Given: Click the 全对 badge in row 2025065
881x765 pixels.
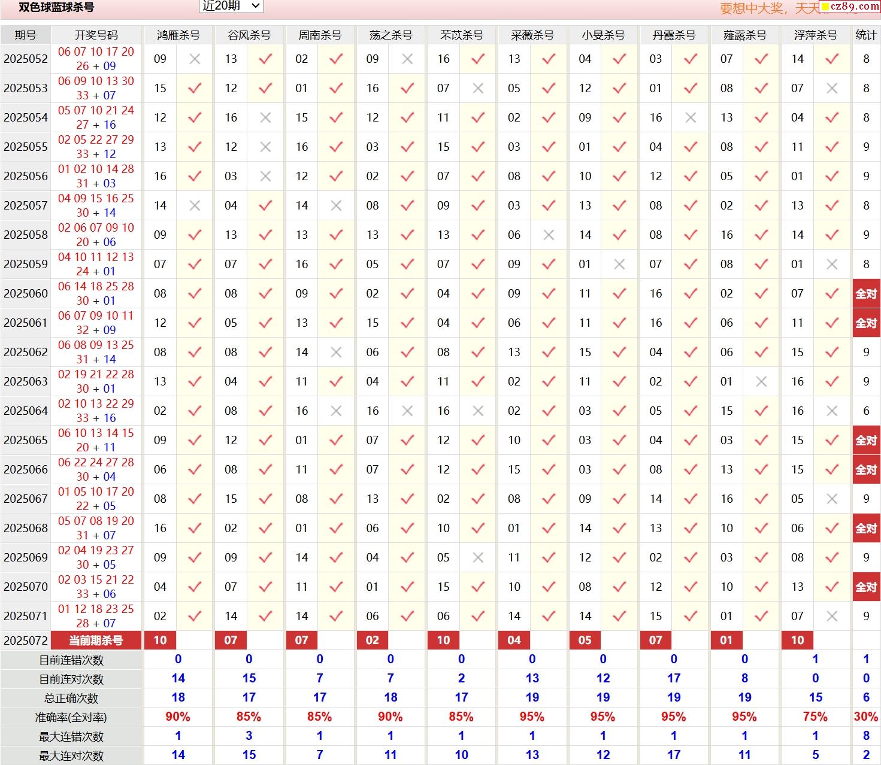Looking at the screenshot, I should click(866, 440).
